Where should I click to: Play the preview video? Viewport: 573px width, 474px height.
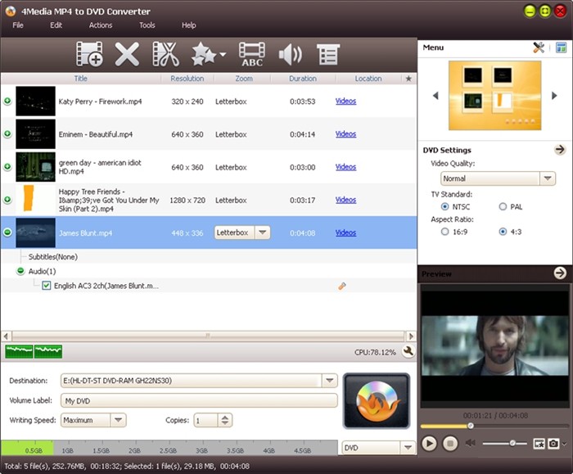tap(429, 444)
